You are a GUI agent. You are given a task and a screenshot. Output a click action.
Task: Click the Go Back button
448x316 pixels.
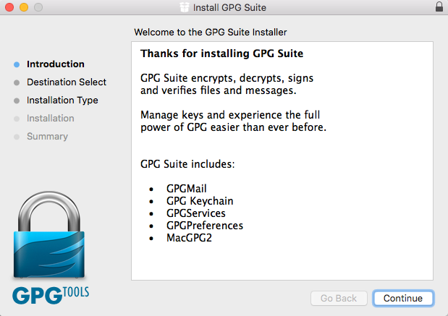339,299
